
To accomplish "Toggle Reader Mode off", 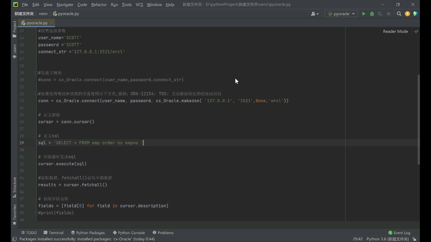I will click(x=395, y=31).
